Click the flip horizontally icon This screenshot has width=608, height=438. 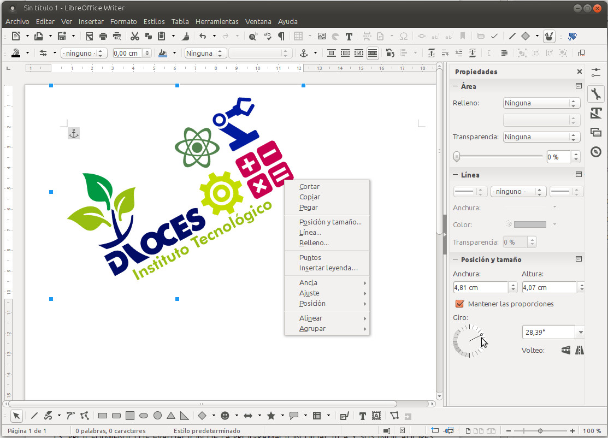[579, 351]
